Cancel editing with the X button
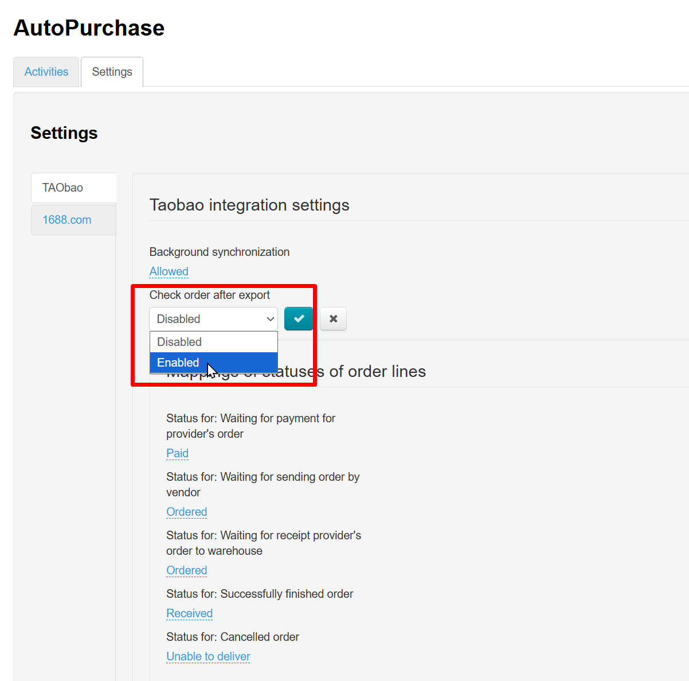Screen dimensions: 689x681 point(333,318)
